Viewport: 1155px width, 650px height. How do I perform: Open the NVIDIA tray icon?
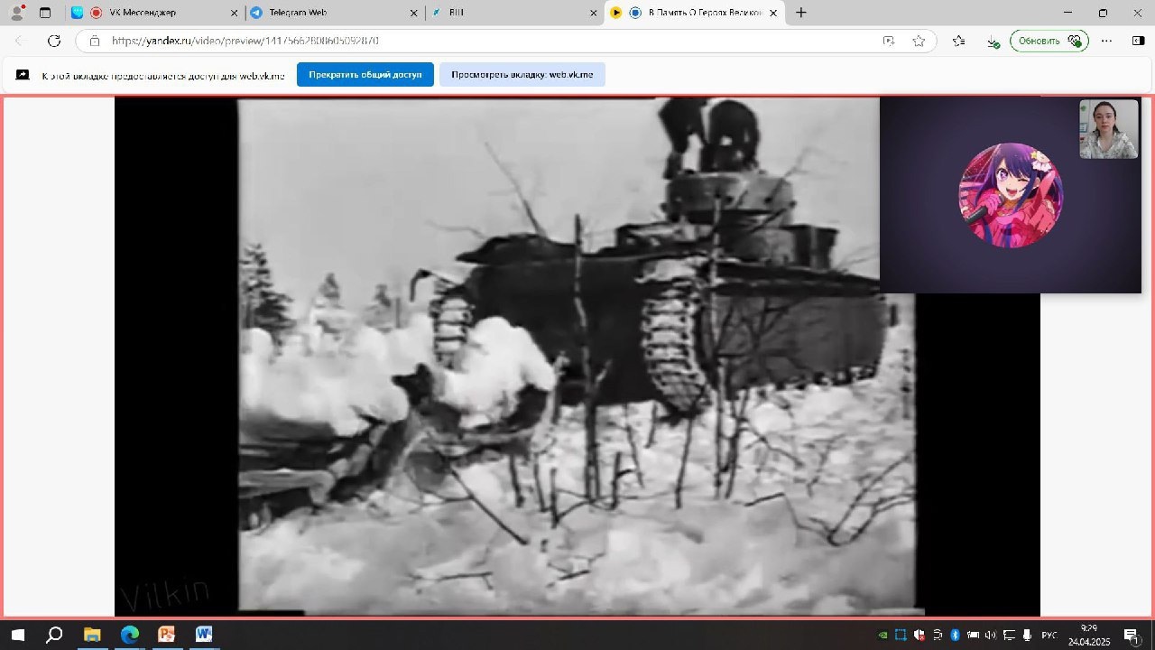(882, 635)
